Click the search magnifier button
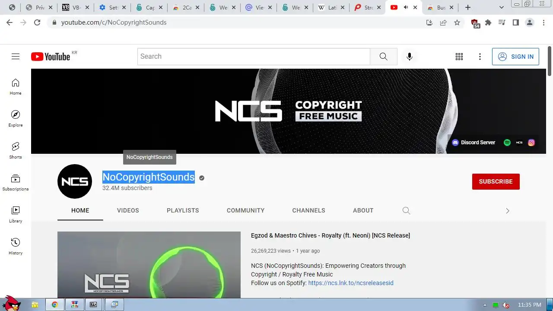Screen dimensions: 553x311 [384, 57]
